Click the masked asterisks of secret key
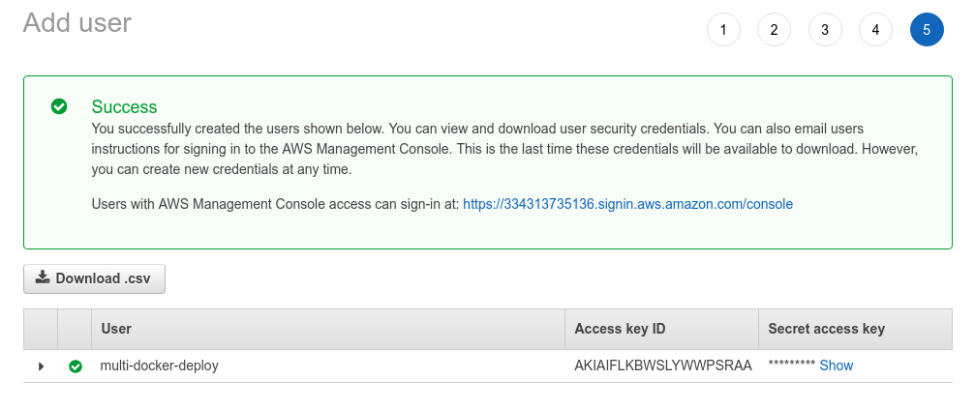Image resolution: width=975 pixels, height=409 pixels. [792, 365]
